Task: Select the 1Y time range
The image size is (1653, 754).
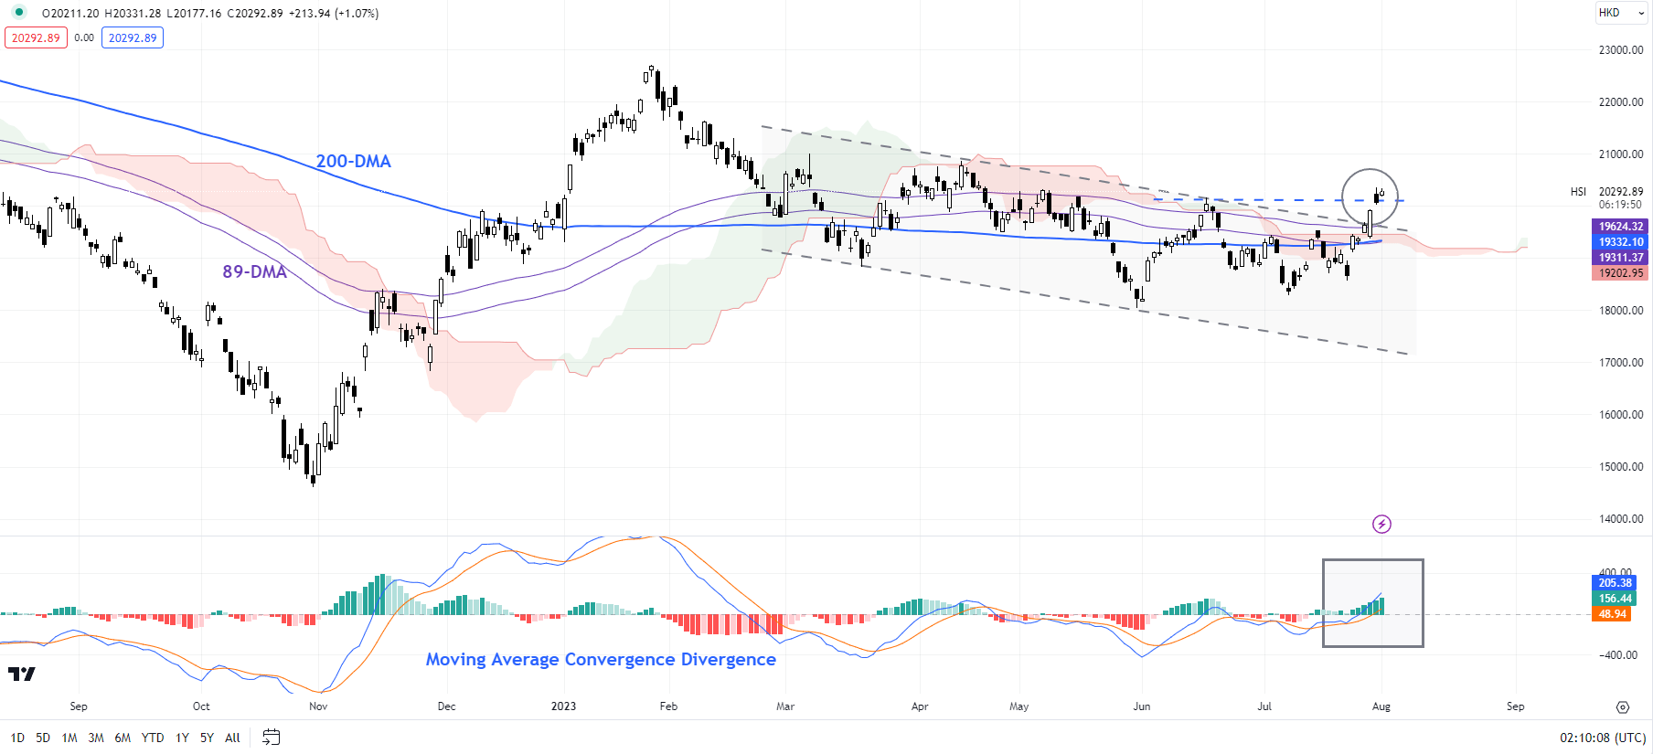Action: coord(182,738)
